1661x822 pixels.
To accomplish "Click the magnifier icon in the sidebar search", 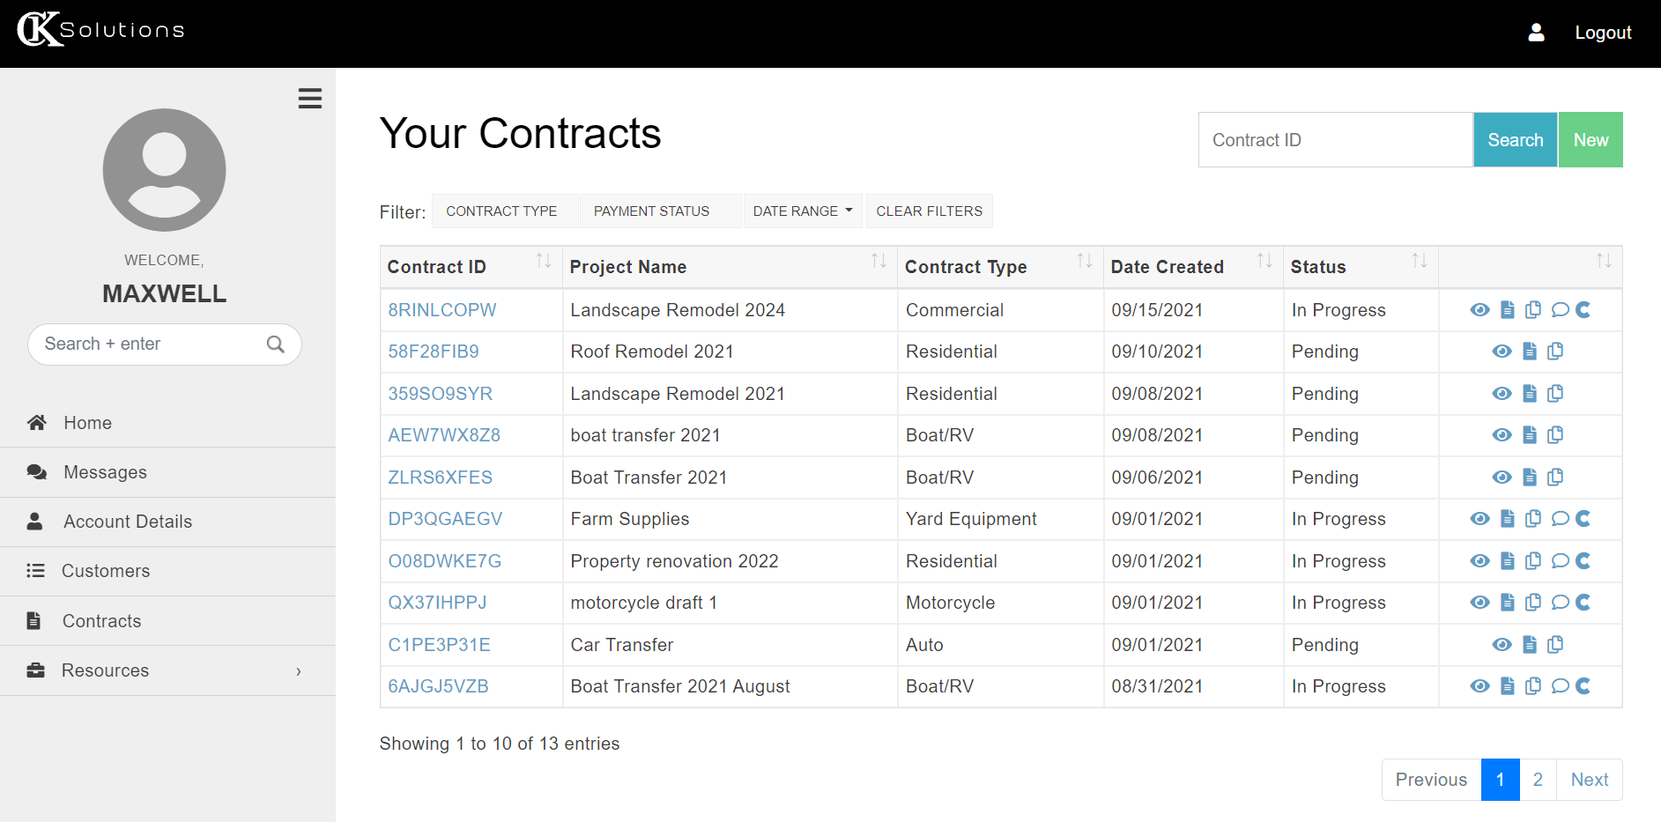I will coord(276,344).
